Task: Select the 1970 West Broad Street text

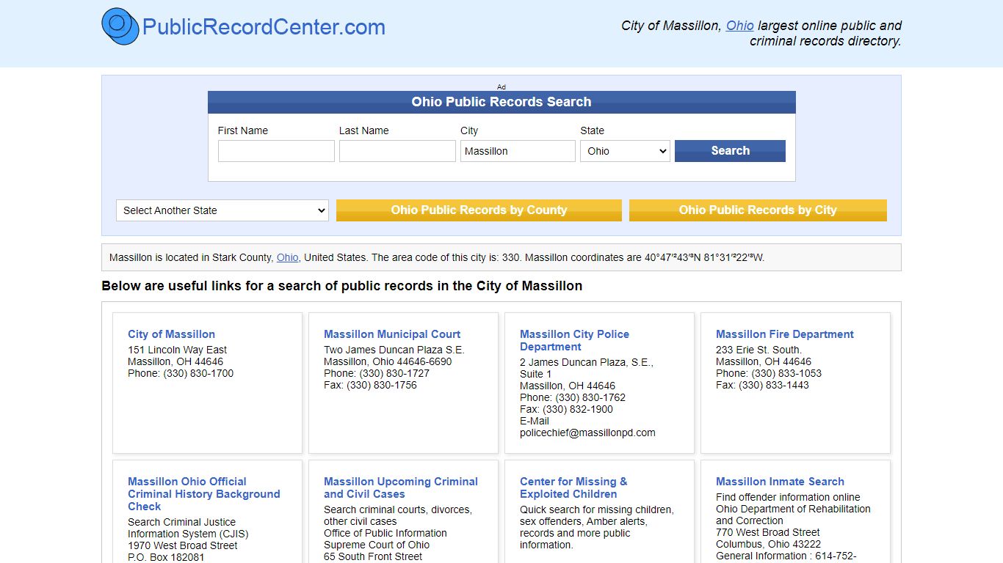Action: (183, 545)
